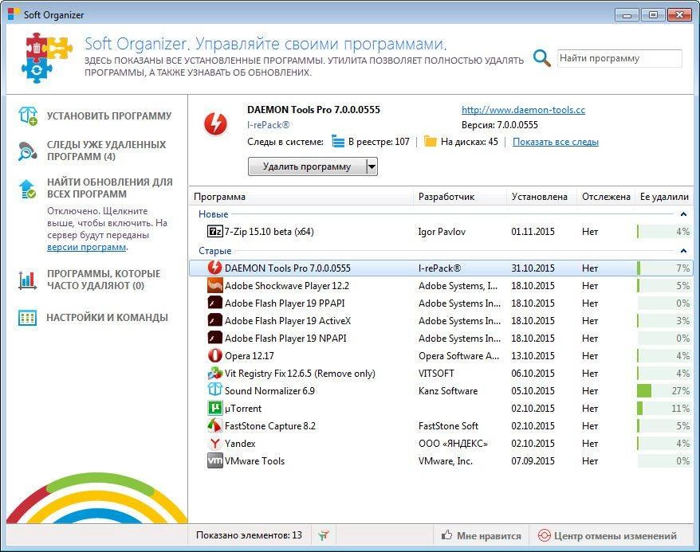The width and height of the screenshot is (700, 552).
Task: Click the Vit Registry Fix icon
Action: (214, 373)
